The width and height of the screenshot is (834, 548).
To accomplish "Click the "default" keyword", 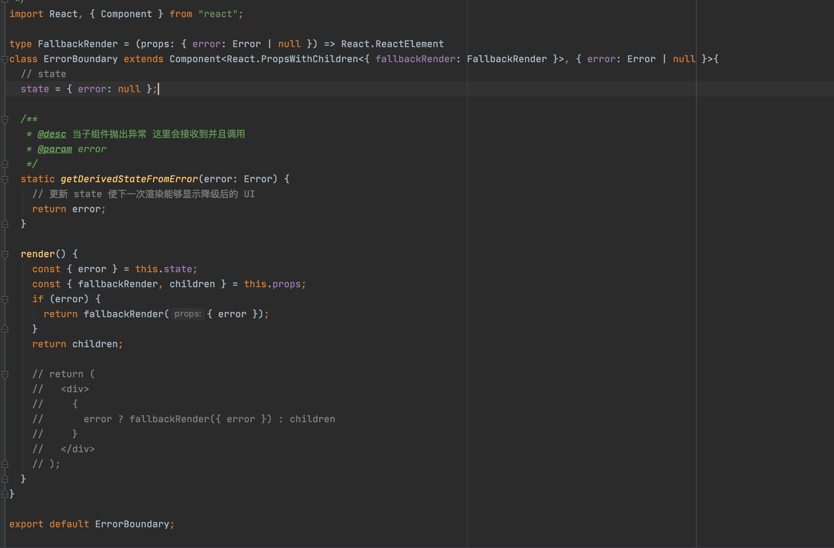I will (x=69, y=524).
